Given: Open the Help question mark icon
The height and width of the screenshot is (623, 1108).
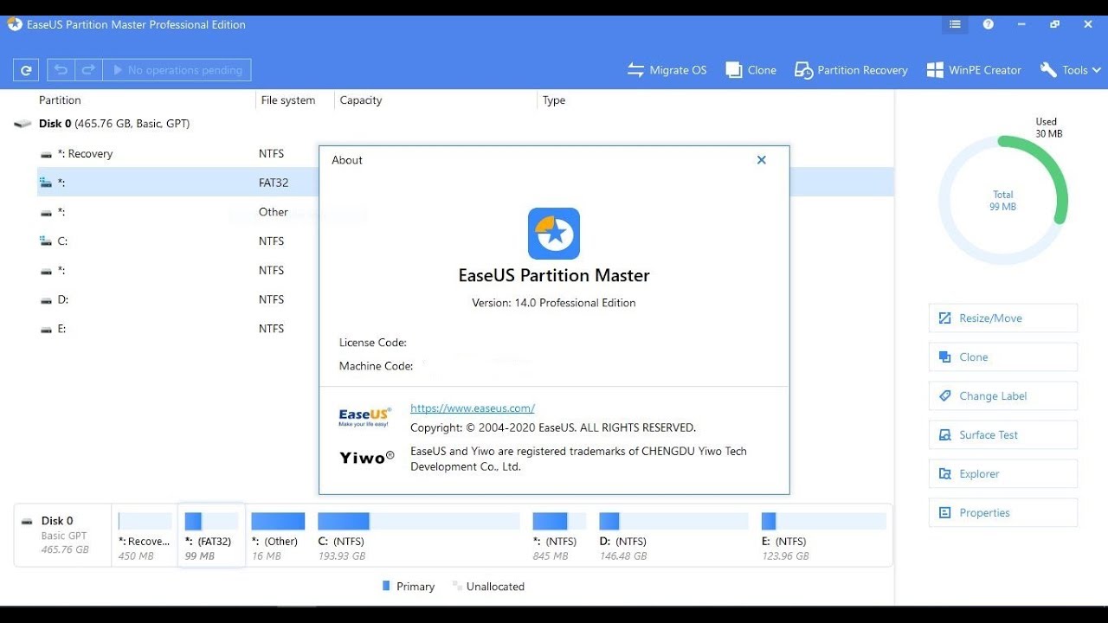Looking at the screenshot, I should pyautogui.click(x=989, y=24).
